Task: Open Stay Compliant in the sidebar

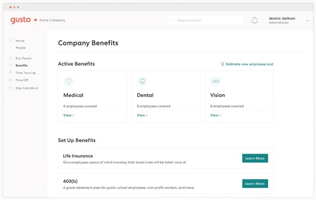Action: click(x=27, y=88)
